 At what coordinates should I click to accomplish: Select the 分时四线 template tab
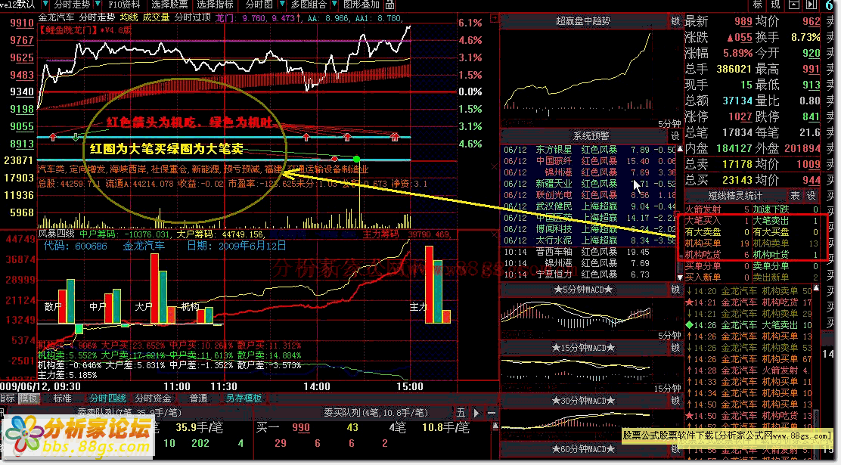pyautogui.click(x=107, y=398)
